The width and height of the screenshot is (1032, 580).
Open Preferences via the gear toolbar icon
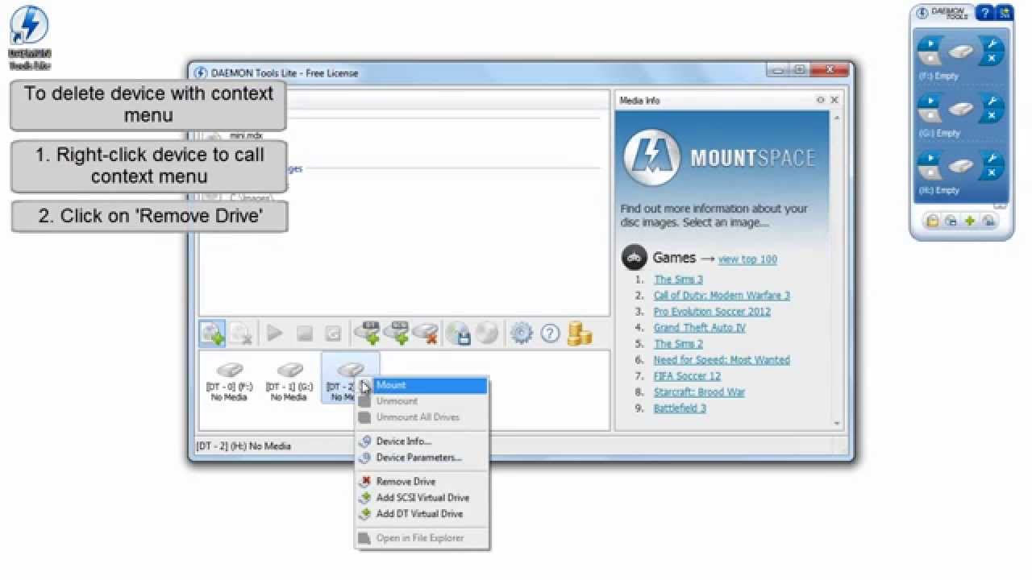point(522,333)
